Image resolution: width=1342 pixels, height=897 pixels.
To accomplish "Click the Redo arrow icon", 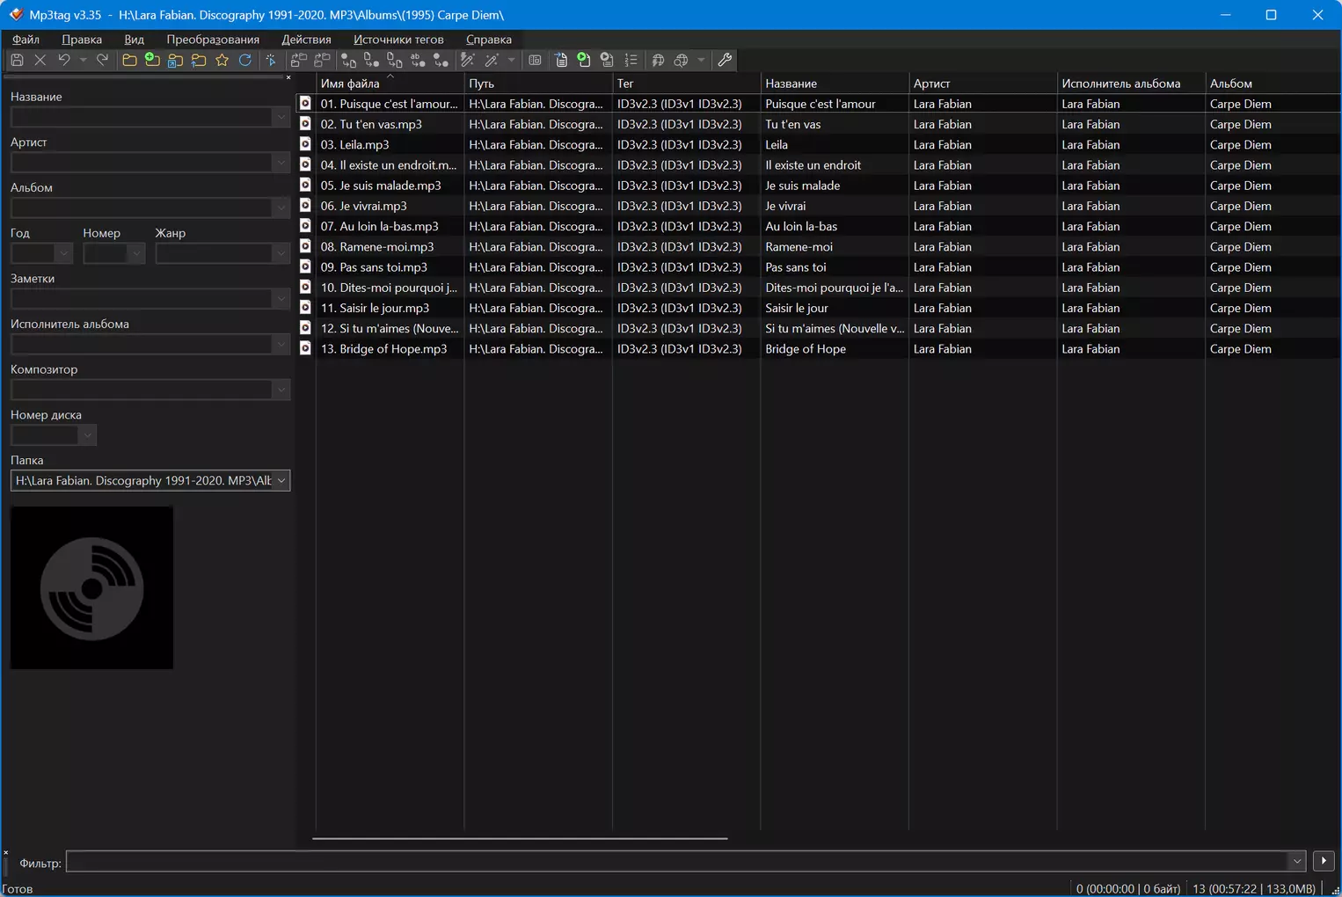I will 102,60.
